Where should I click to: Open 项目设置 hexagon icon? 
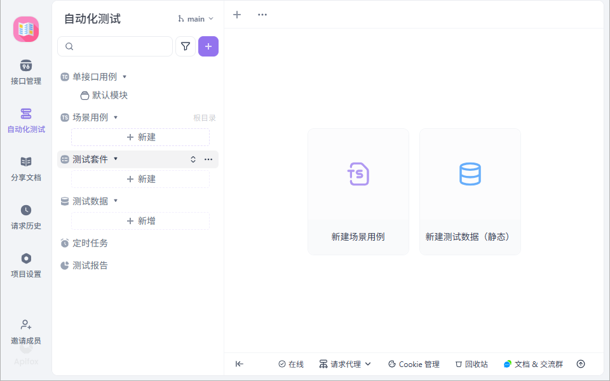coord(26,258)
